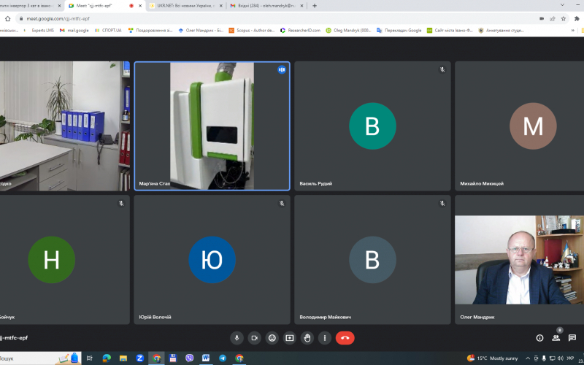Open camera permission icon in address bar

tap(542, 19)
